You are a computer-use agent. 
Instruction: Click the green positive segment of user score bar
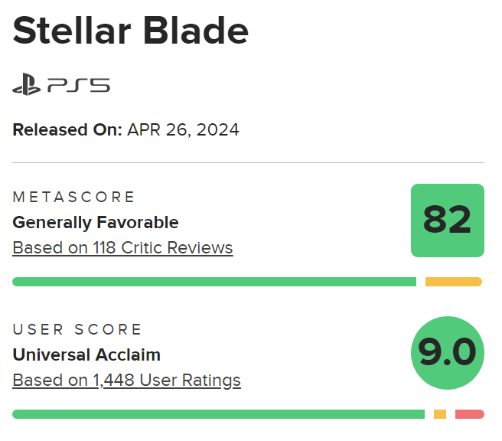click(218, 414)
